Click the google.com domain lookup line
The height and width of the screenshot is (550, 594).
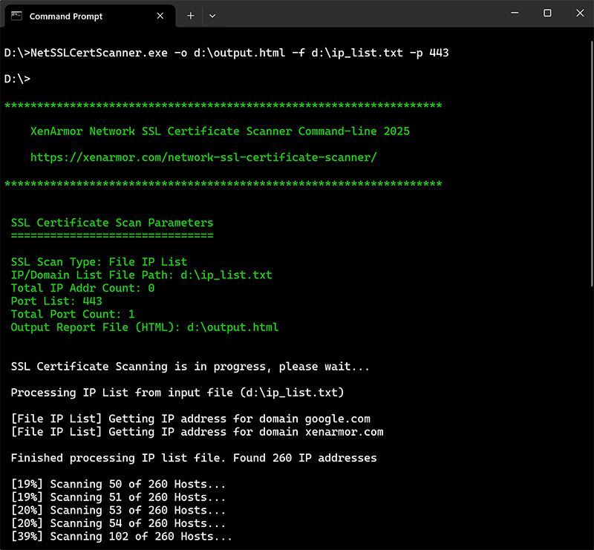191,419
